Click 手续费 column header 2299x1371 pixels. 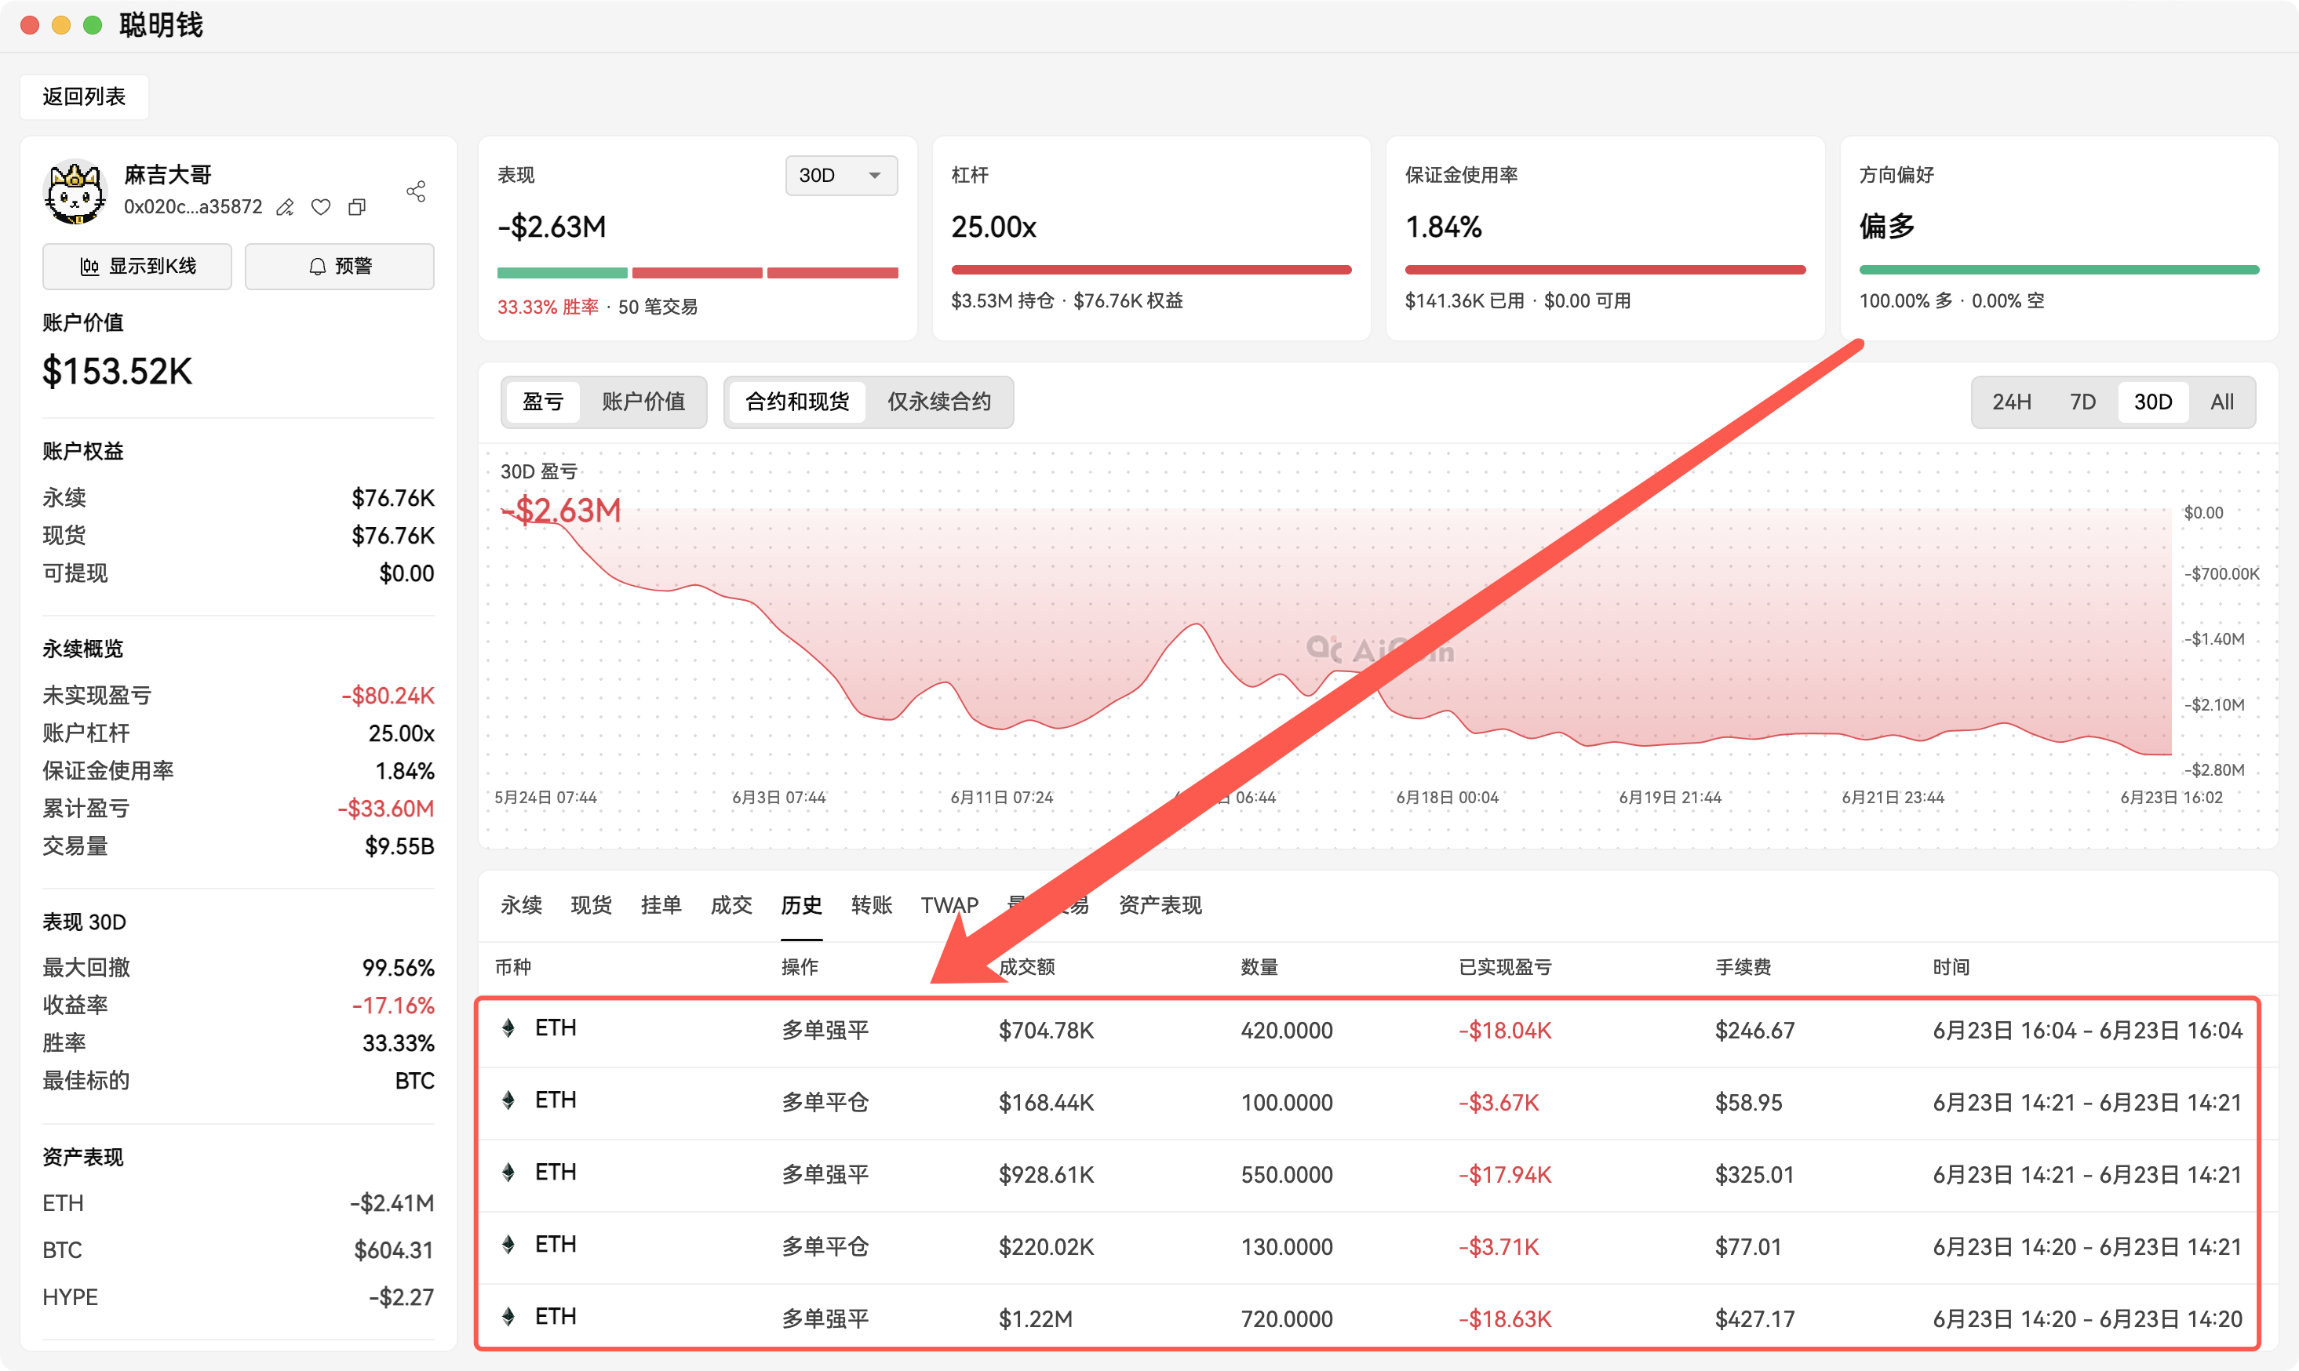coord(1743,967)
